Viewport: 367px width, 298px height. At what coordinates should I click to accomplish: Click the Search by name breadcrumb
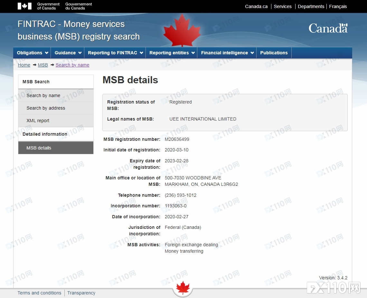coord(72,65)
